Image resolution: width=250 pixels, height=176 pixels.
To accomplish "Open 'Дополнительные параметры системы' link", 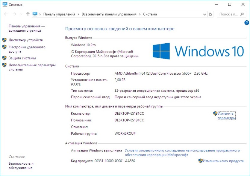I will click(32, 67).
